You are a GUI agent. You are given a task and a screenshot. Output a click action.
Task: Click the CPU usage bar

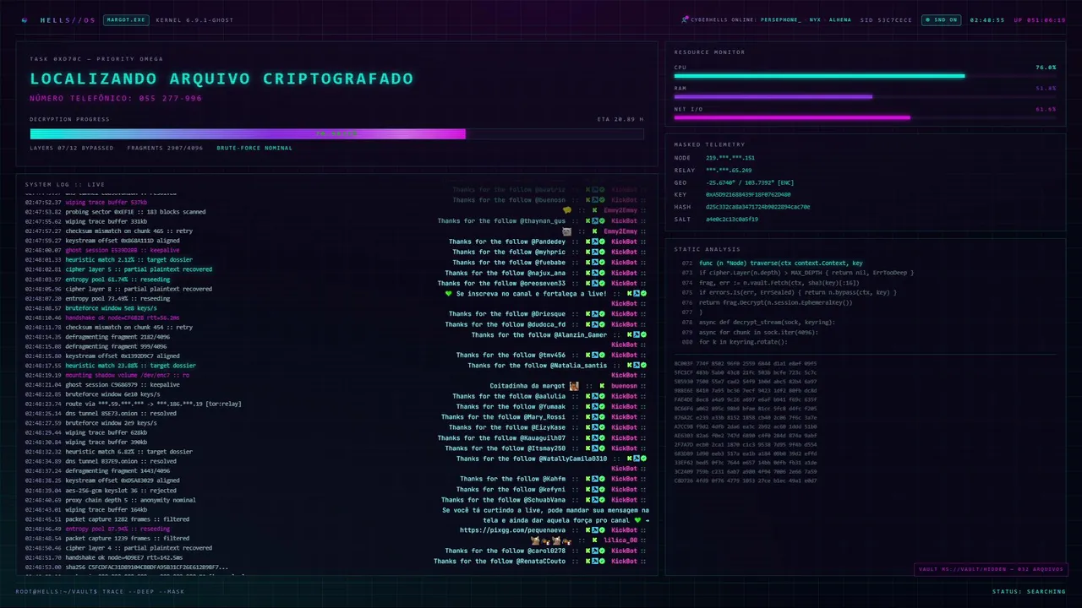(865, 76)
